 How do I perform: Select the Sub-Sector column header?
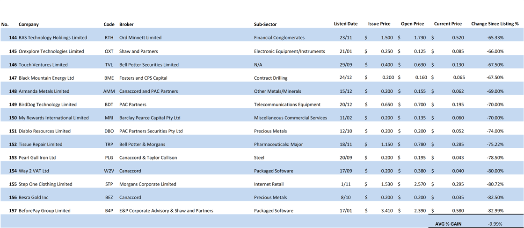click(265, 24)
